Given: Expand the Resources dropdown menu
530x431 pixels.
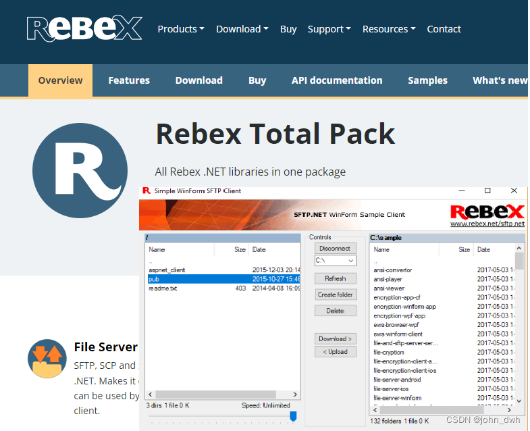Looking at the screenshot, I should pyautogui.click(x=389, y=29).
